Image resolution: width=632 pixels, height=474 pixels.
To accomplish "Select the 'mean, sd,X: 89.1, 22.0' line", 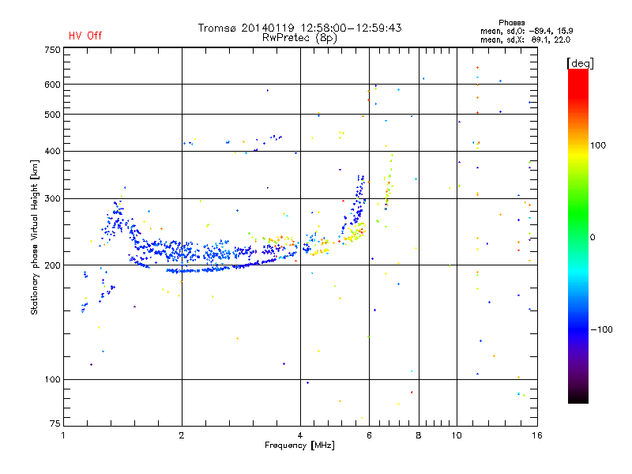I will click(525, 39).
